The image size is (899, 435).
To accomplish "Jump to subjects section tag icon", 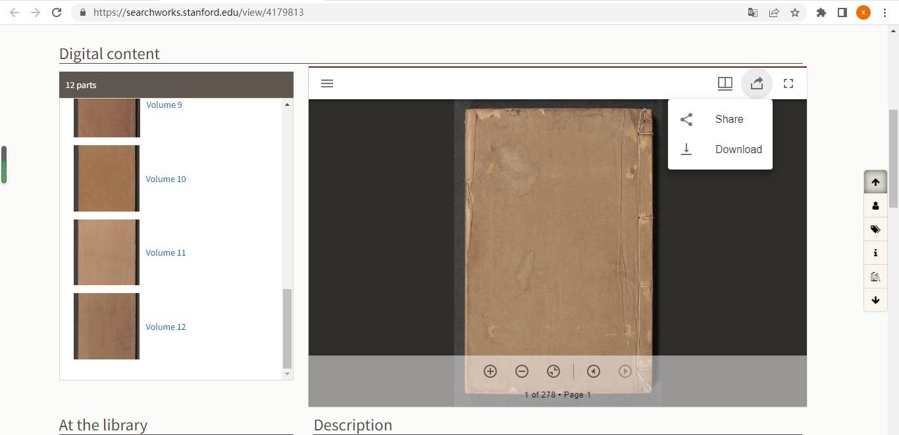I will point(875,229).
